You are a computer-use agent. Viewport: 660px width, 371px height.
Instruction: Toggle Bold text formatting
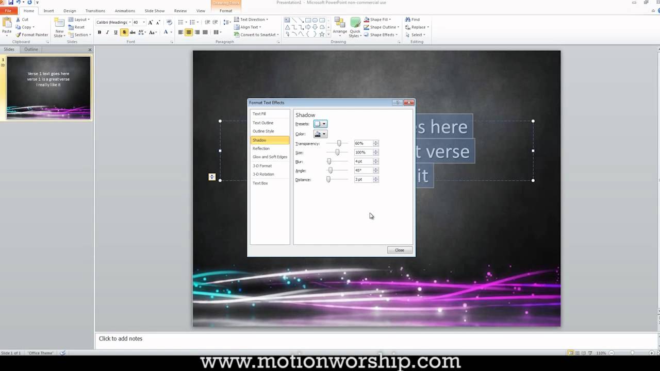(100, 32)
